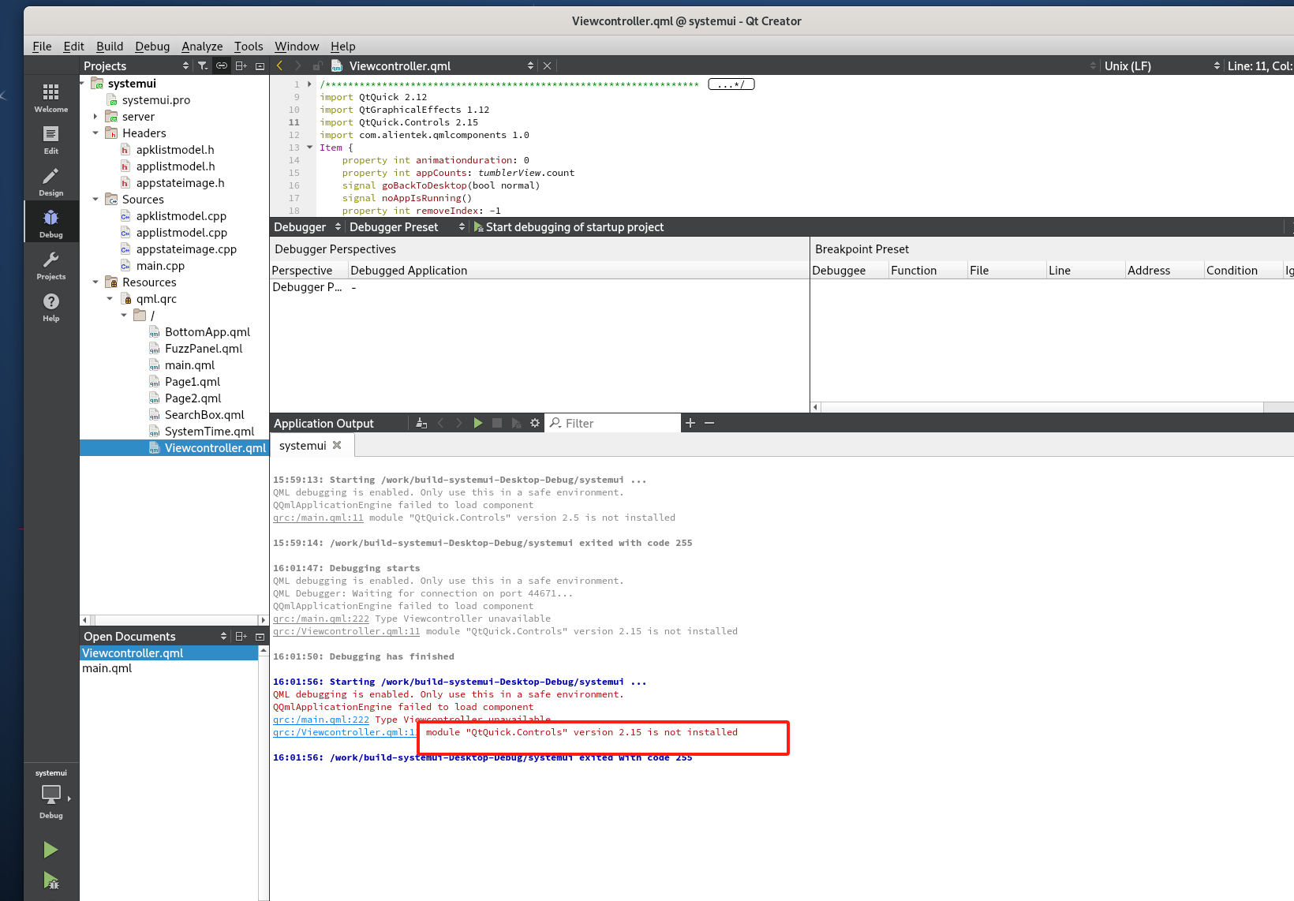Expand the server subproject

(95, 116)
